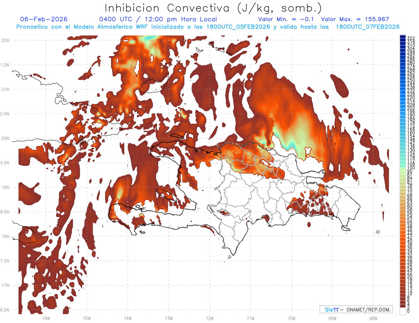Click the '71W' longitude axis label
Image resolution: width=419 pixels, height=323 pixels.
tap(250, 318)
